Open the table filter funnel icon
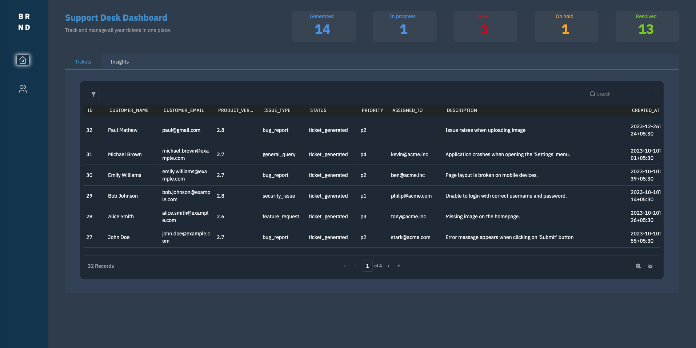The width and height of the screenshot is (696, 348). pyautogui.click(x=93, y=94)
